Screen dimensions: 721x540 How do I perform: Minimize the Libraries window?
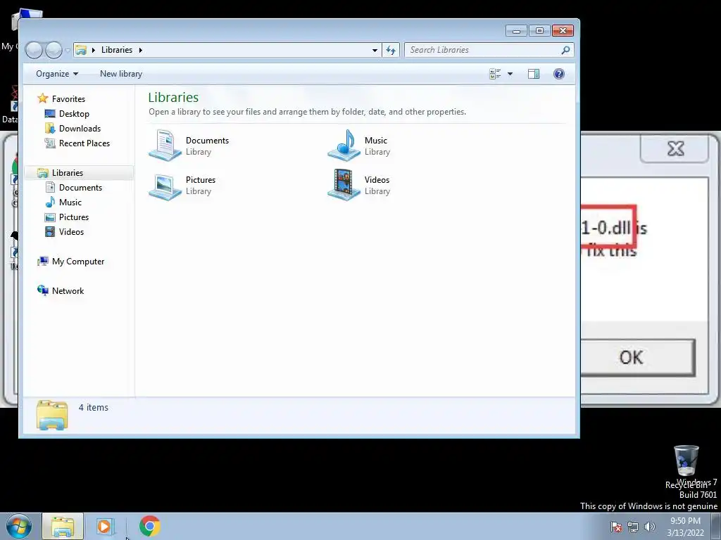coord(516,31)
